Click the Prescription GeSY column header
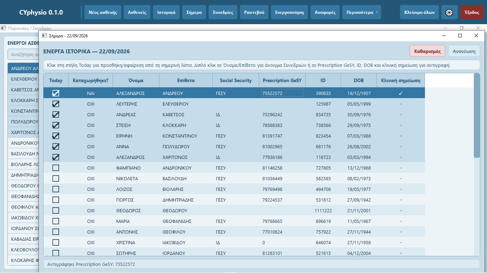The width and height of the screenshot is (487, 273). (x=282, y=80)
